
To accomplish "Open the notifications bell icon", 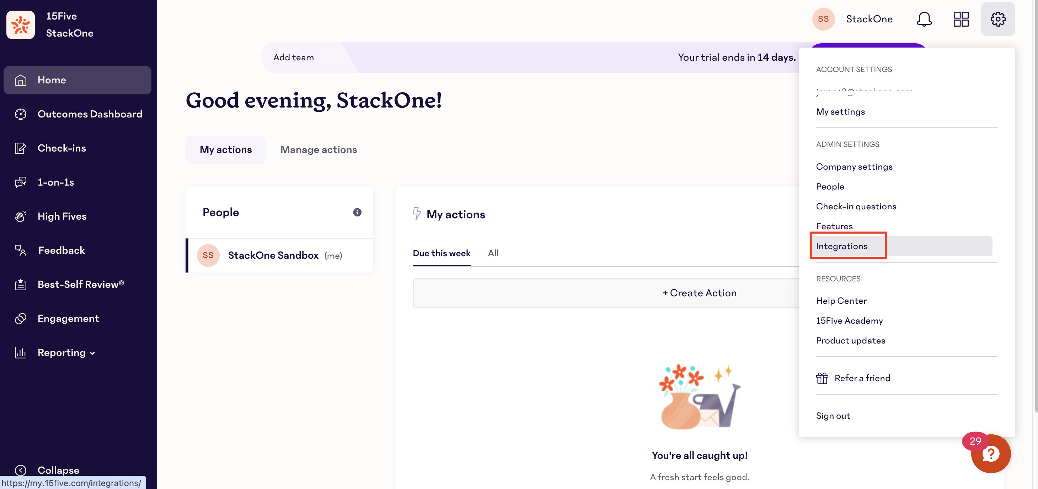I will coord(924,19).
